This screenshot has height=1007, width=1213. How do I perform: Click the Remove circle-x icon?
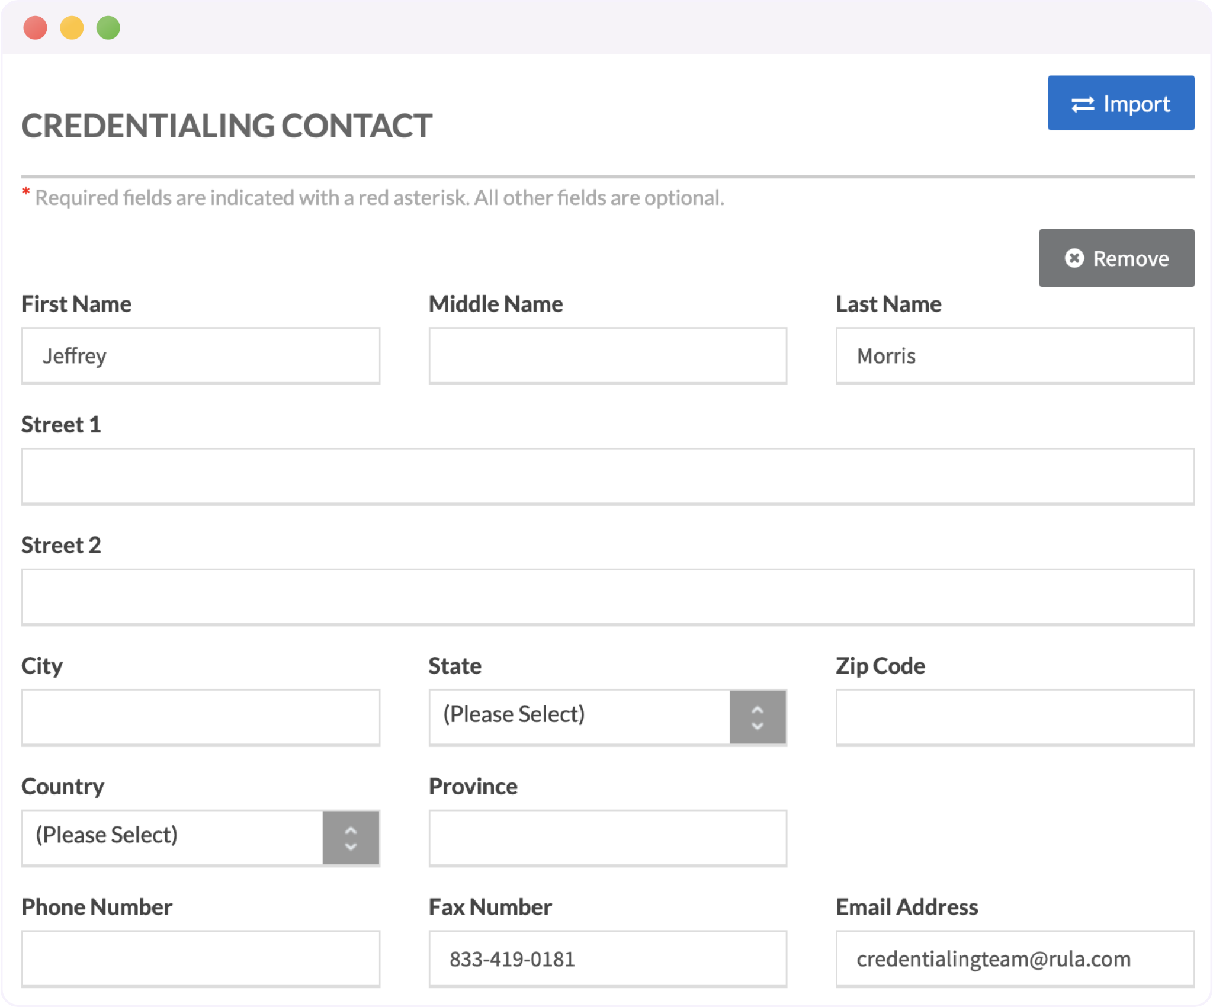coord(1074,258)
